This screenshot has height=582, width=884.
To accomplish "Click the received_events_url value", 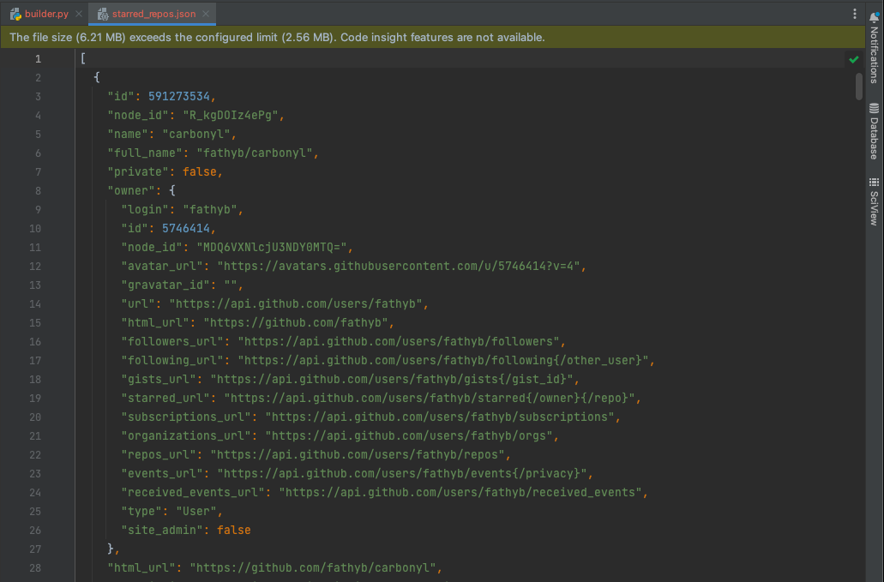I will pos(460,493).
